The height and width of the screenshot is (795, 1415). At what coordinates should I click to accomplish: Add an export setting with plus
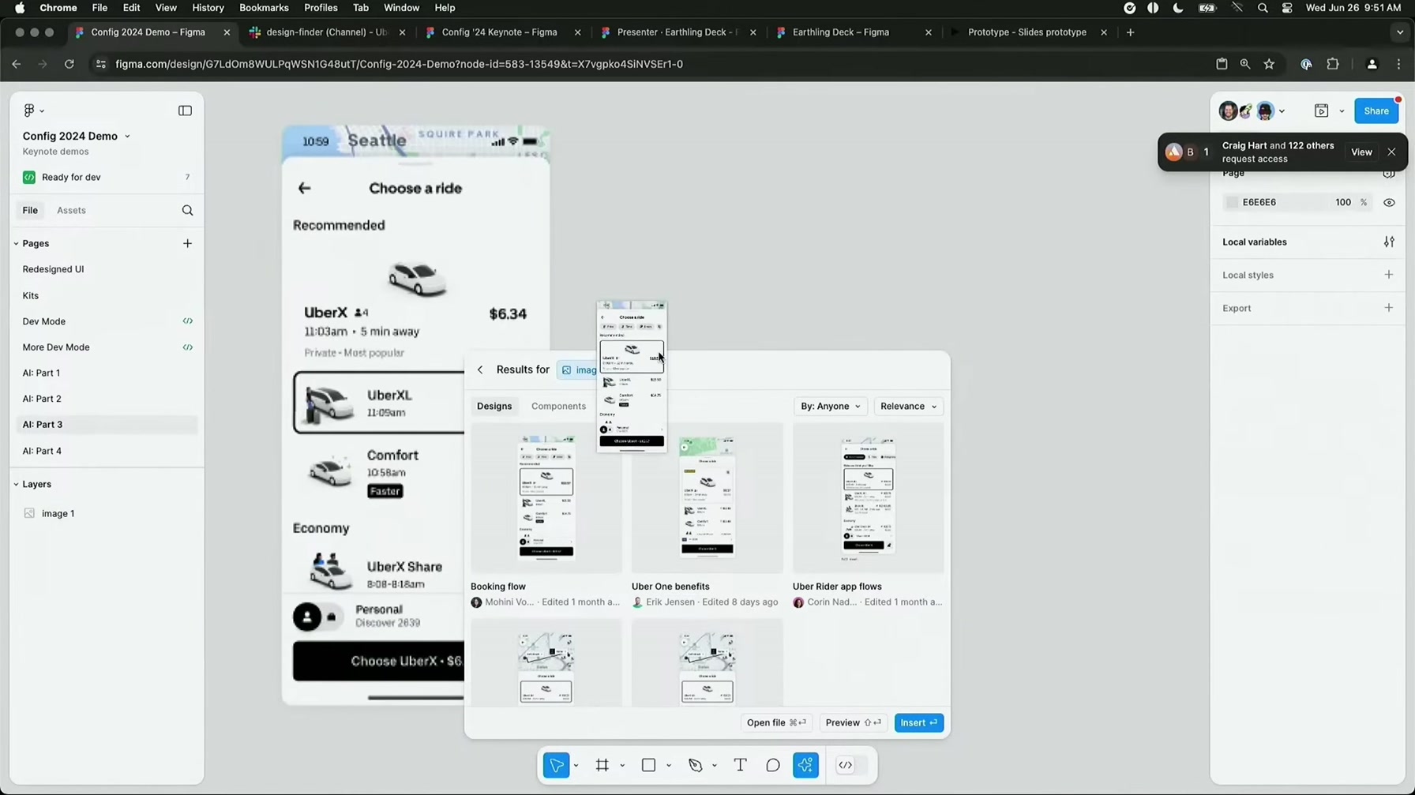point(1389,308)
